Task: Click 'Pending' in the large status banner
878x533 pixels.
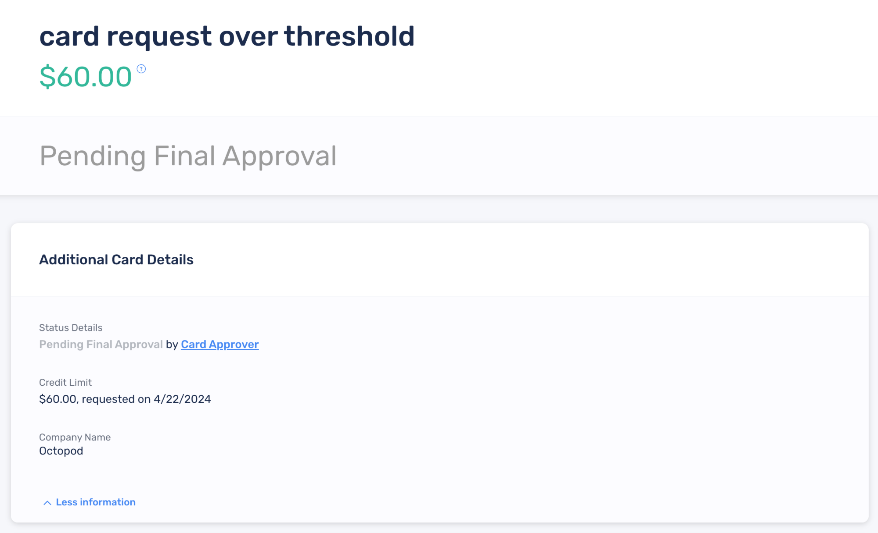Action: (93, 156)
